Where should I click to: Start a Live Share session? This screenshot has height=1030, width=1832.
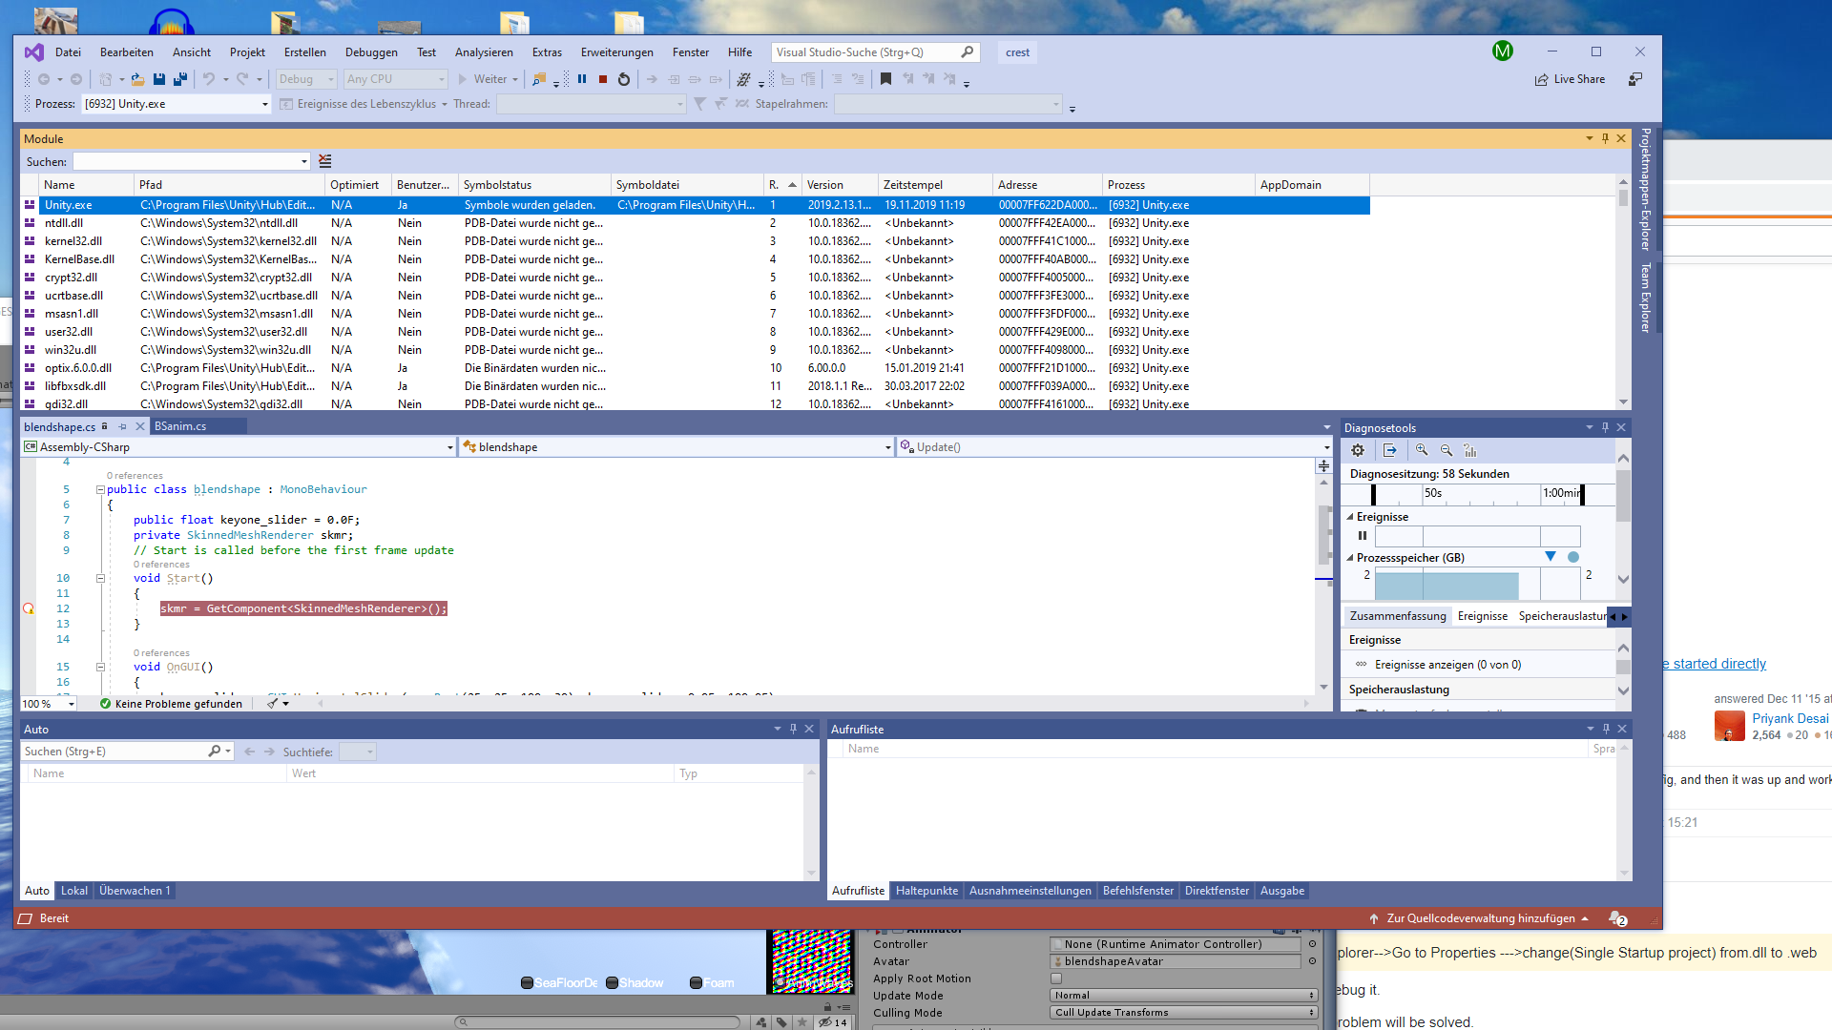[1571, 79]
